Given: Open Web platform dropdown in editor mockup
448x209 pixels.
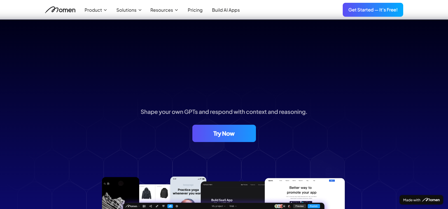Looking at the screenshot, I should (x=233, y=206).
